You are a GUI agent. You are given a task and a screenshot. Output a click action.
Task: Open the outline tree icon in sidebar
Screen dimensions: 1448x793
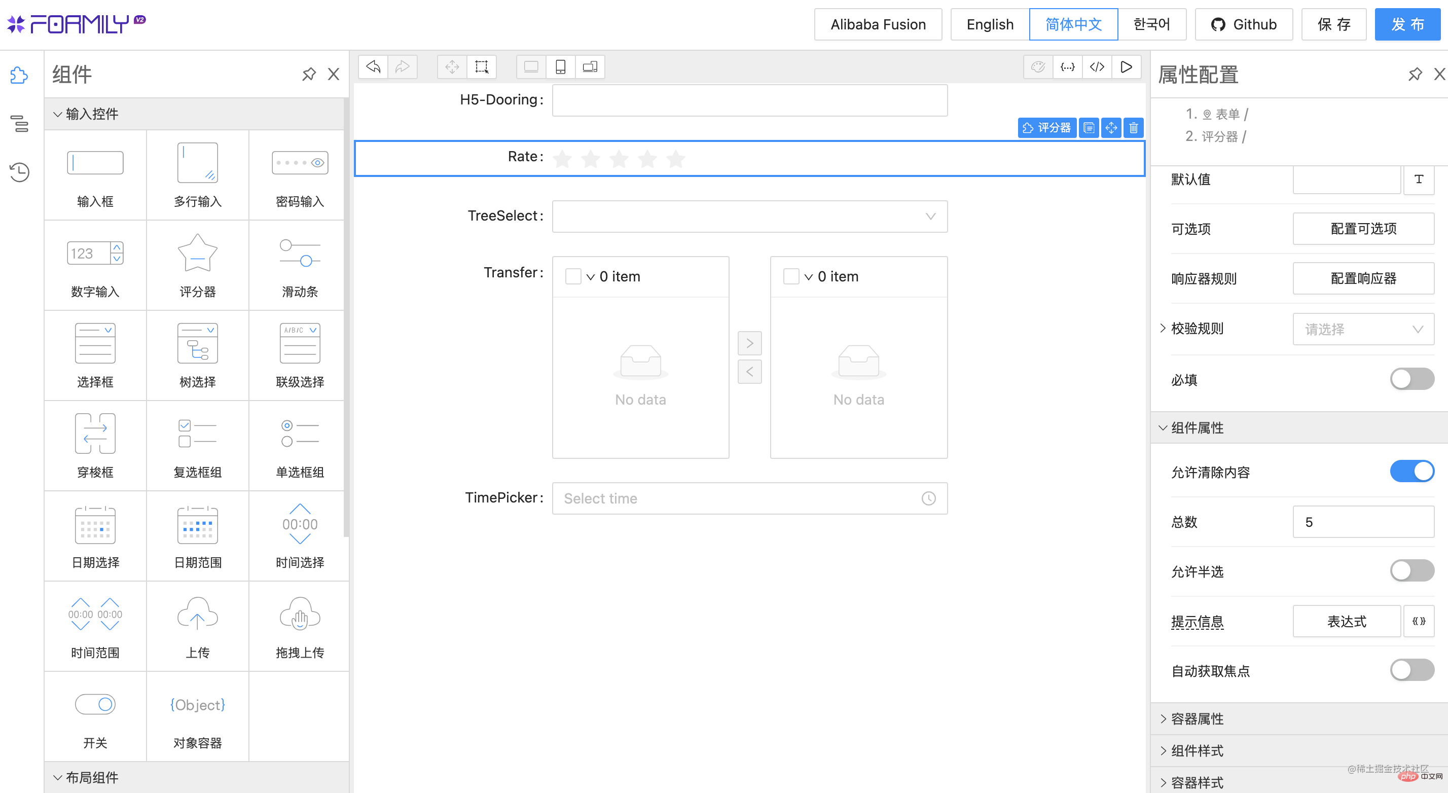(19, 123)
